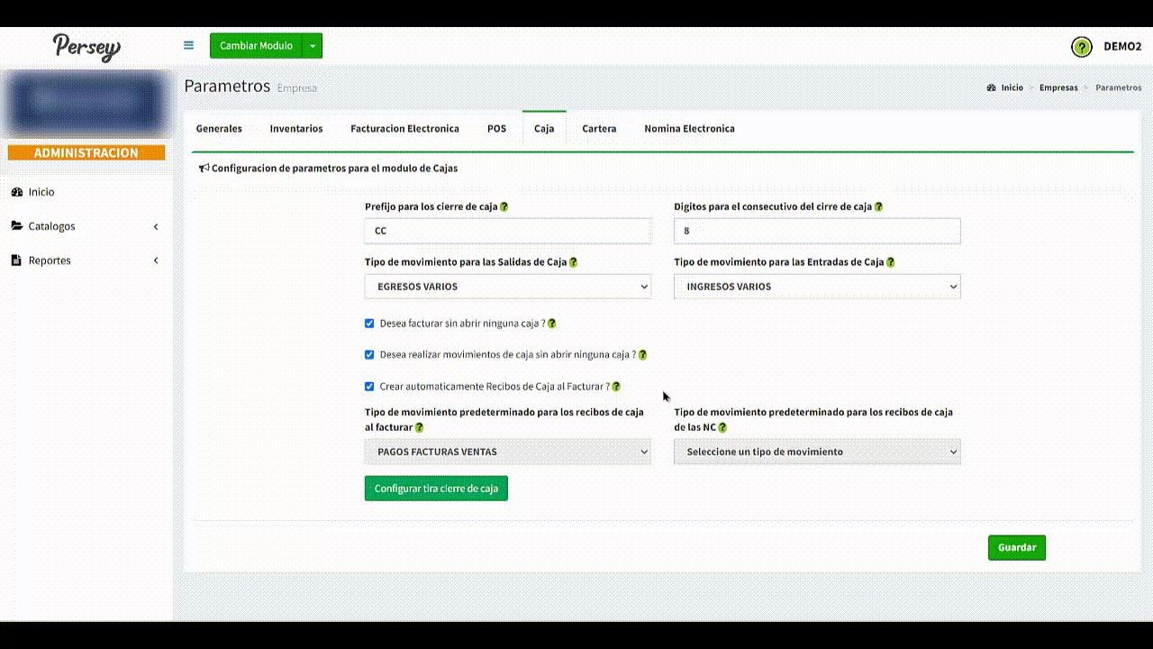Switch to the Inventarios tab
Viewport: 1153px width, 649px height.
point(295,129)
